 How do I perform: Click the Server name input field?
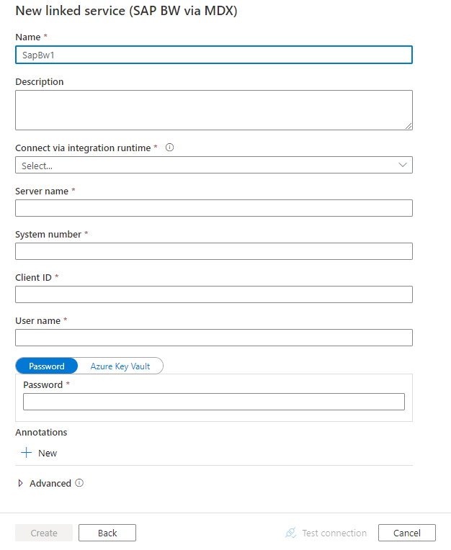pyautogui.click(x=213, y=208)
